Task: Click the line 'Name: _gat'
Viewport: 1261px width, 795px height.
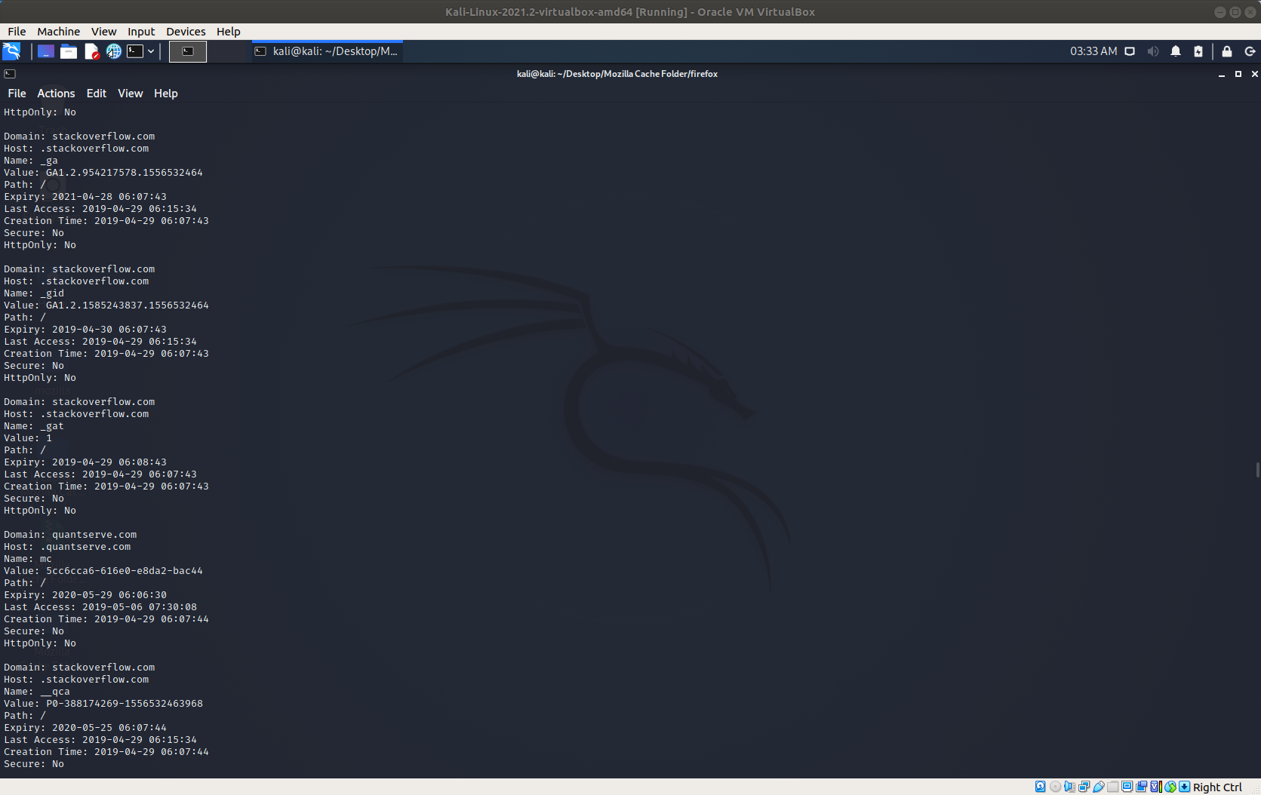Action: click(x=34, y=426)
